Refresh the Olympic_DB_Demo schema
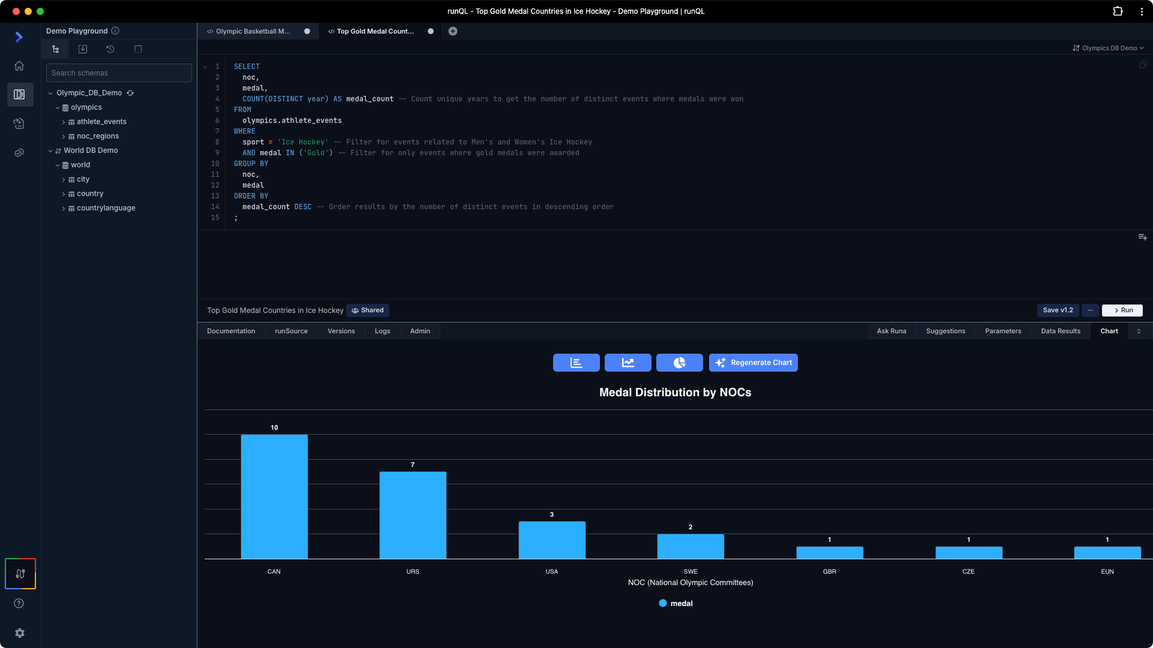Screen dimensions: 1153x648 point(130,93)
